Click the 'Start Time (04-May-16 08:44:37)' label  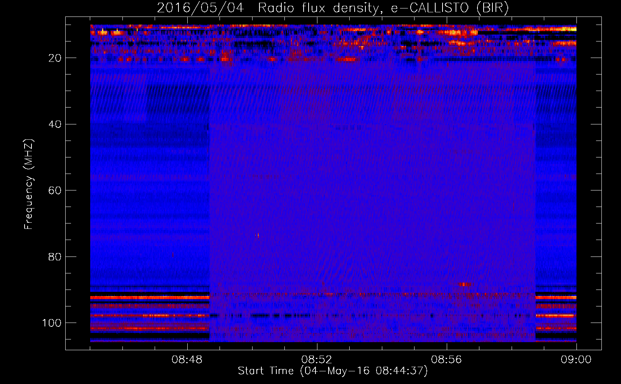(x=332, y=371)
